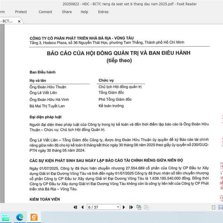Click the share count '27.554.689'
This screenshot has width=223, height=223.
[x=135, y=168]
